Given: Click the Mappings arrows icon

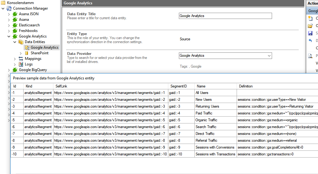Looking at the screenshot, I should 21,59.
